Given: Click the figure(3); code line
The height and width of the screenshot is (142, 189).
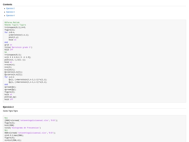Looking at the screenshot, I should pyautogui.click(x=10, y=123).
